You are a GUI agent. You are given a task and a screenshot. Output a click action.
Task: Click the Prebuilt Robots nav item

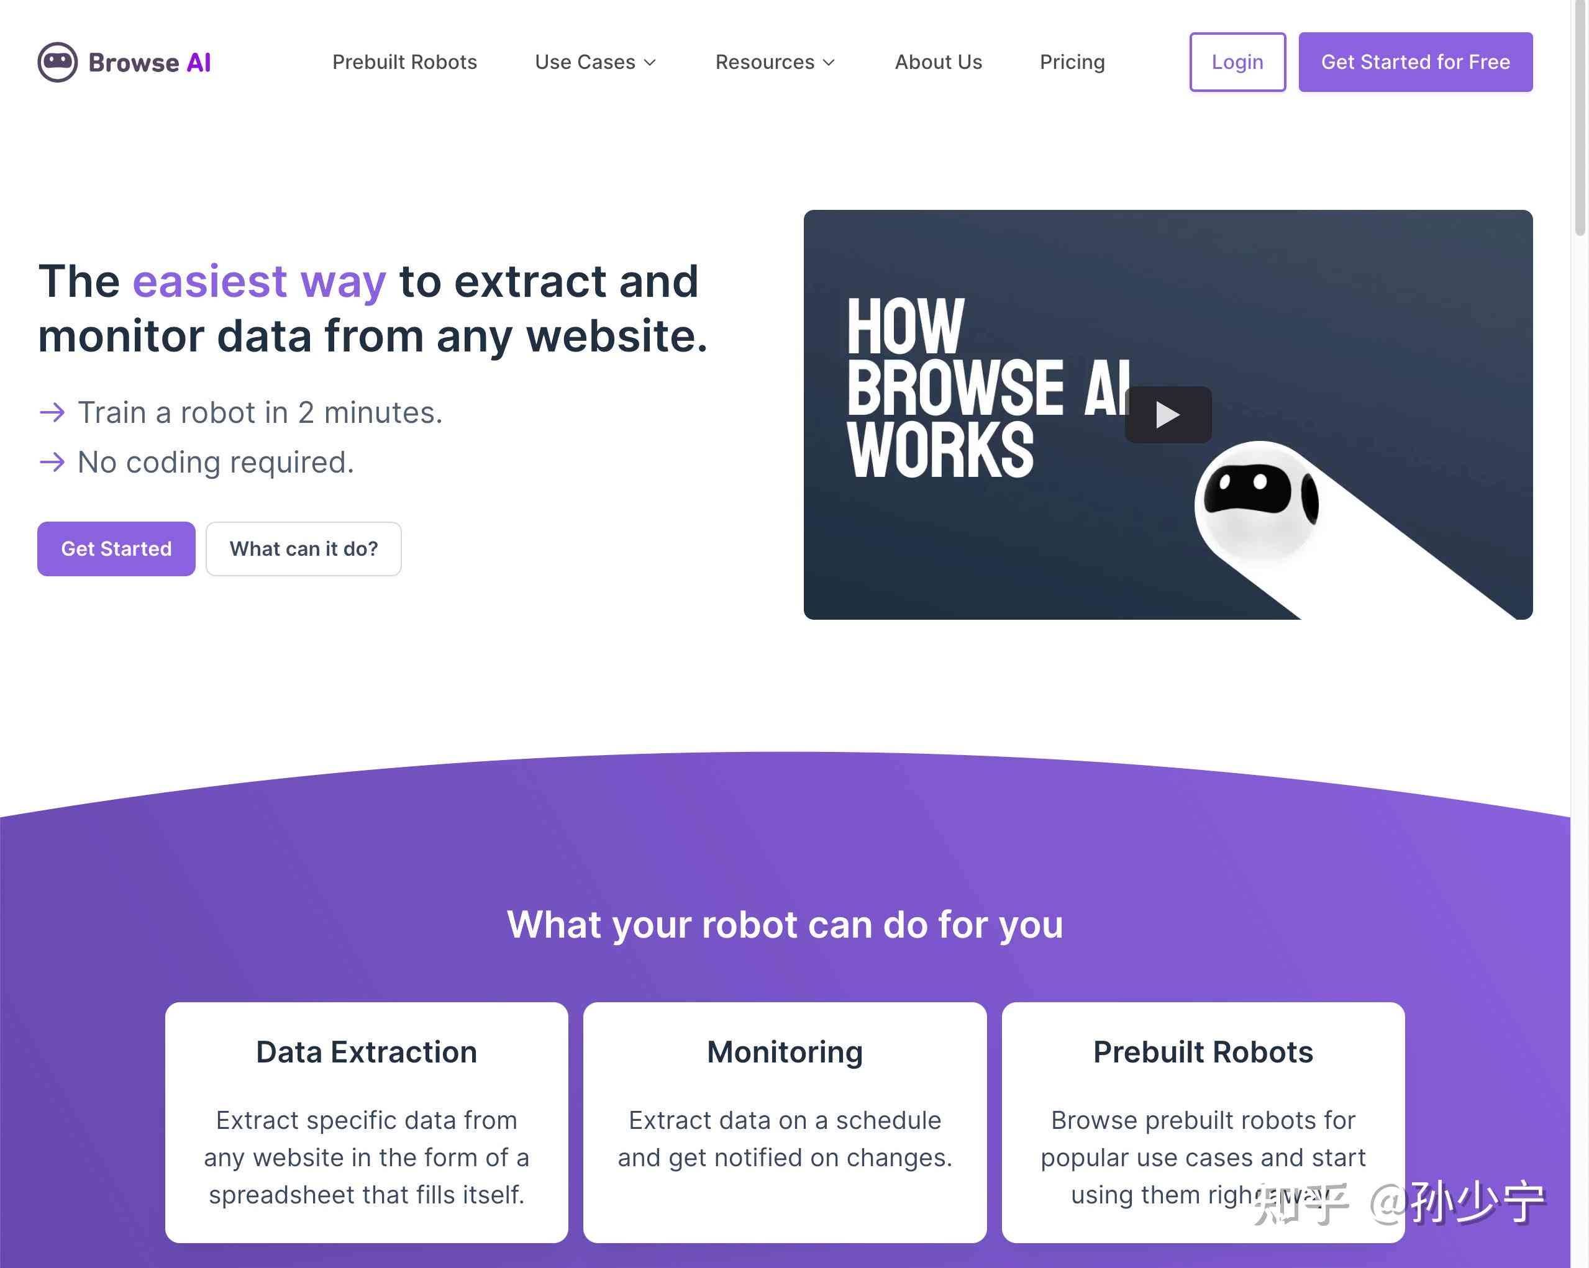(x=403, y=61)
